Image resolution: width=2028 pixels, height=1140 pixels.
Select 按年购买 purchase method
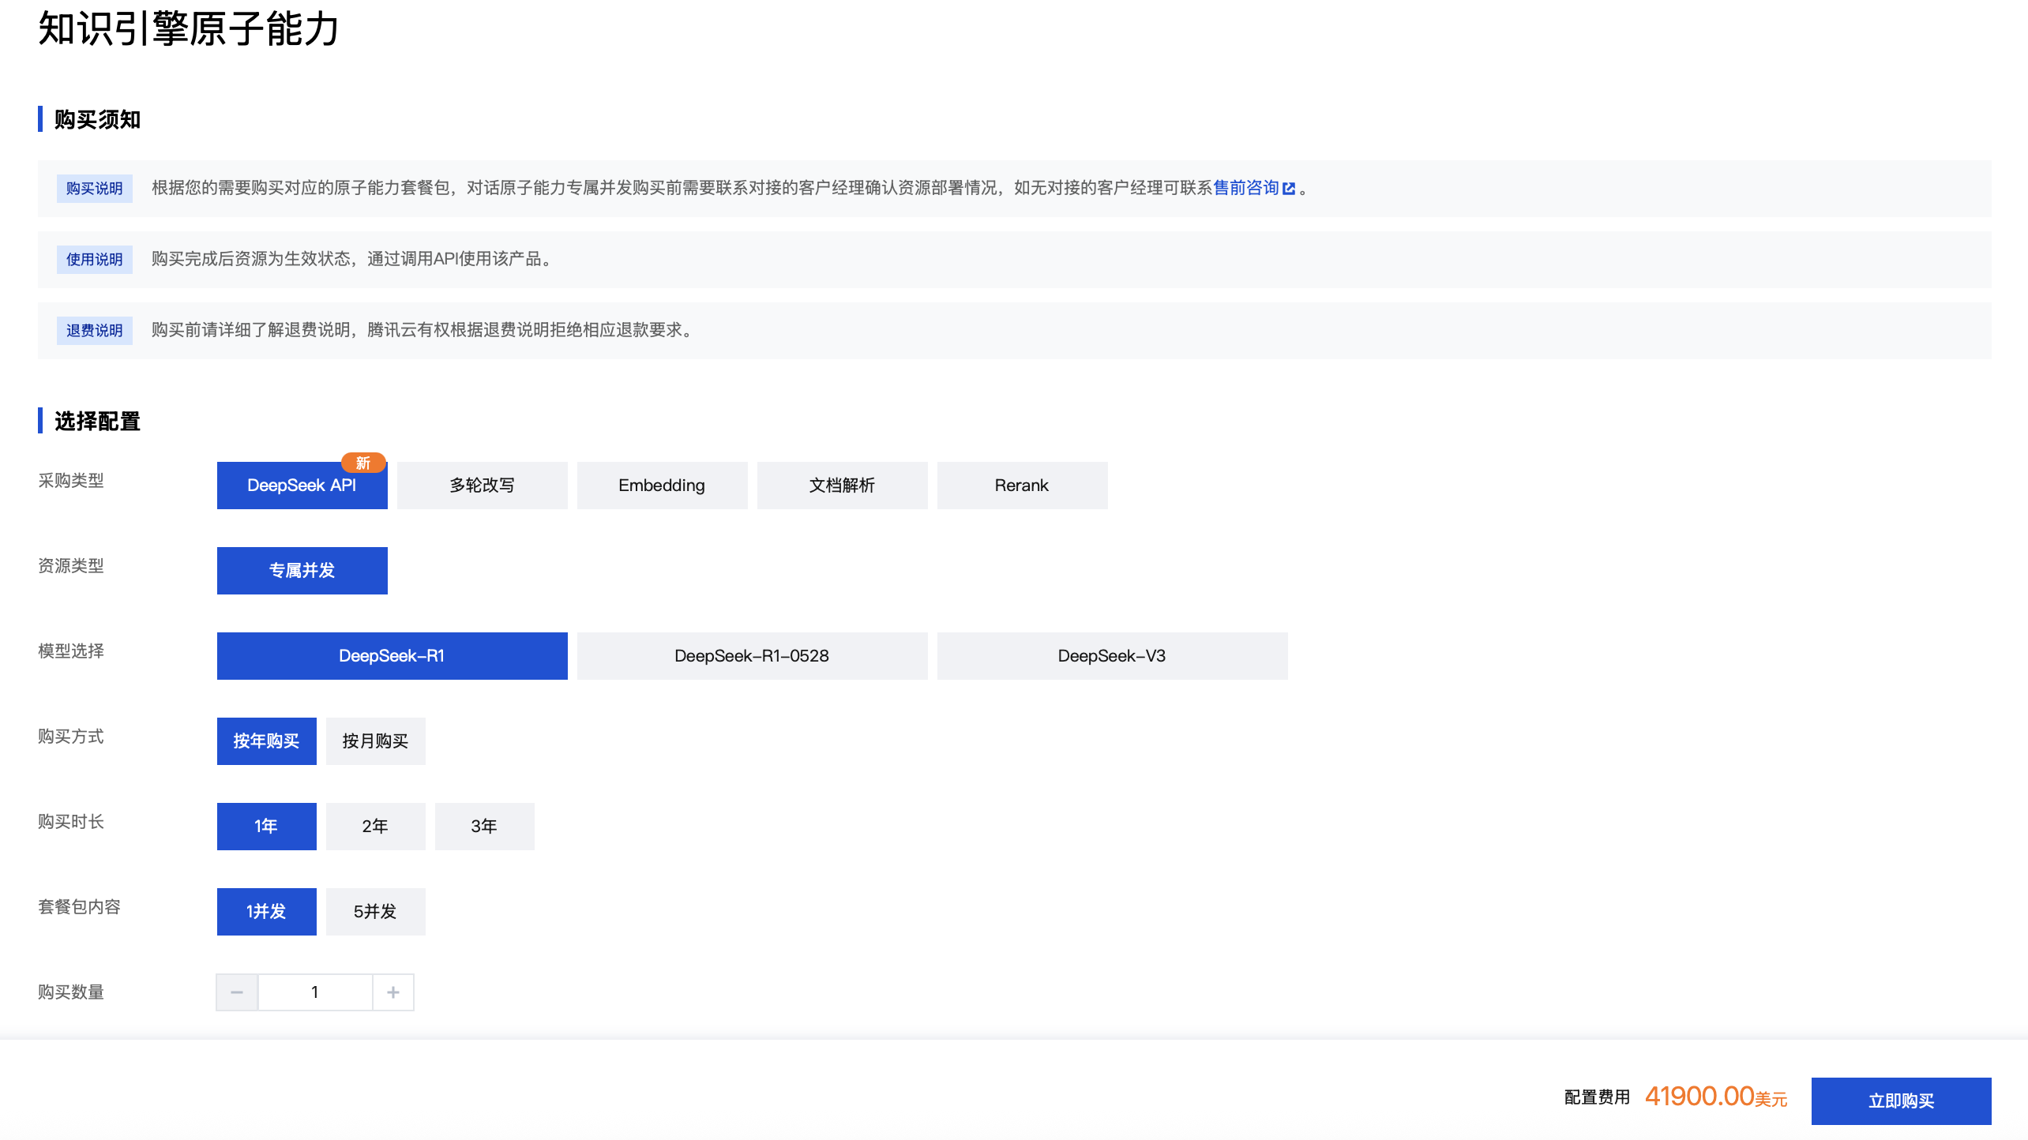click(x=266, y=741)
